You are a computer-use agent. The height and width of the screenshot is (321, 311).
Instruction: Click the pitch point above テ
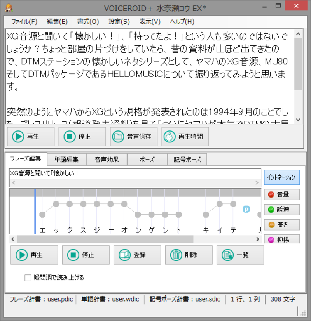pyautogui.click(x=233, y=204)
